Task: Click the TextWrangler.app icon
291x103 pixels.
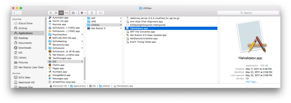Action: tap(50, 58)
